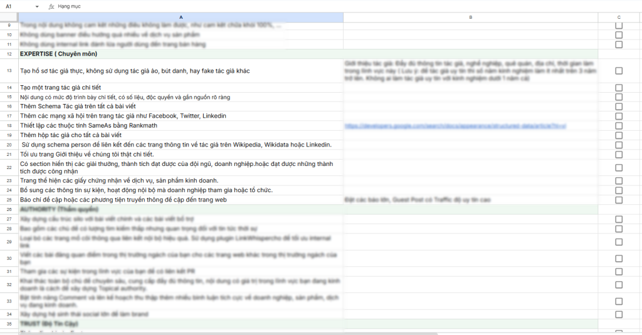
Task: Check the box for "Tạo một trang tác giả chi tiết"
Action: 619,88
